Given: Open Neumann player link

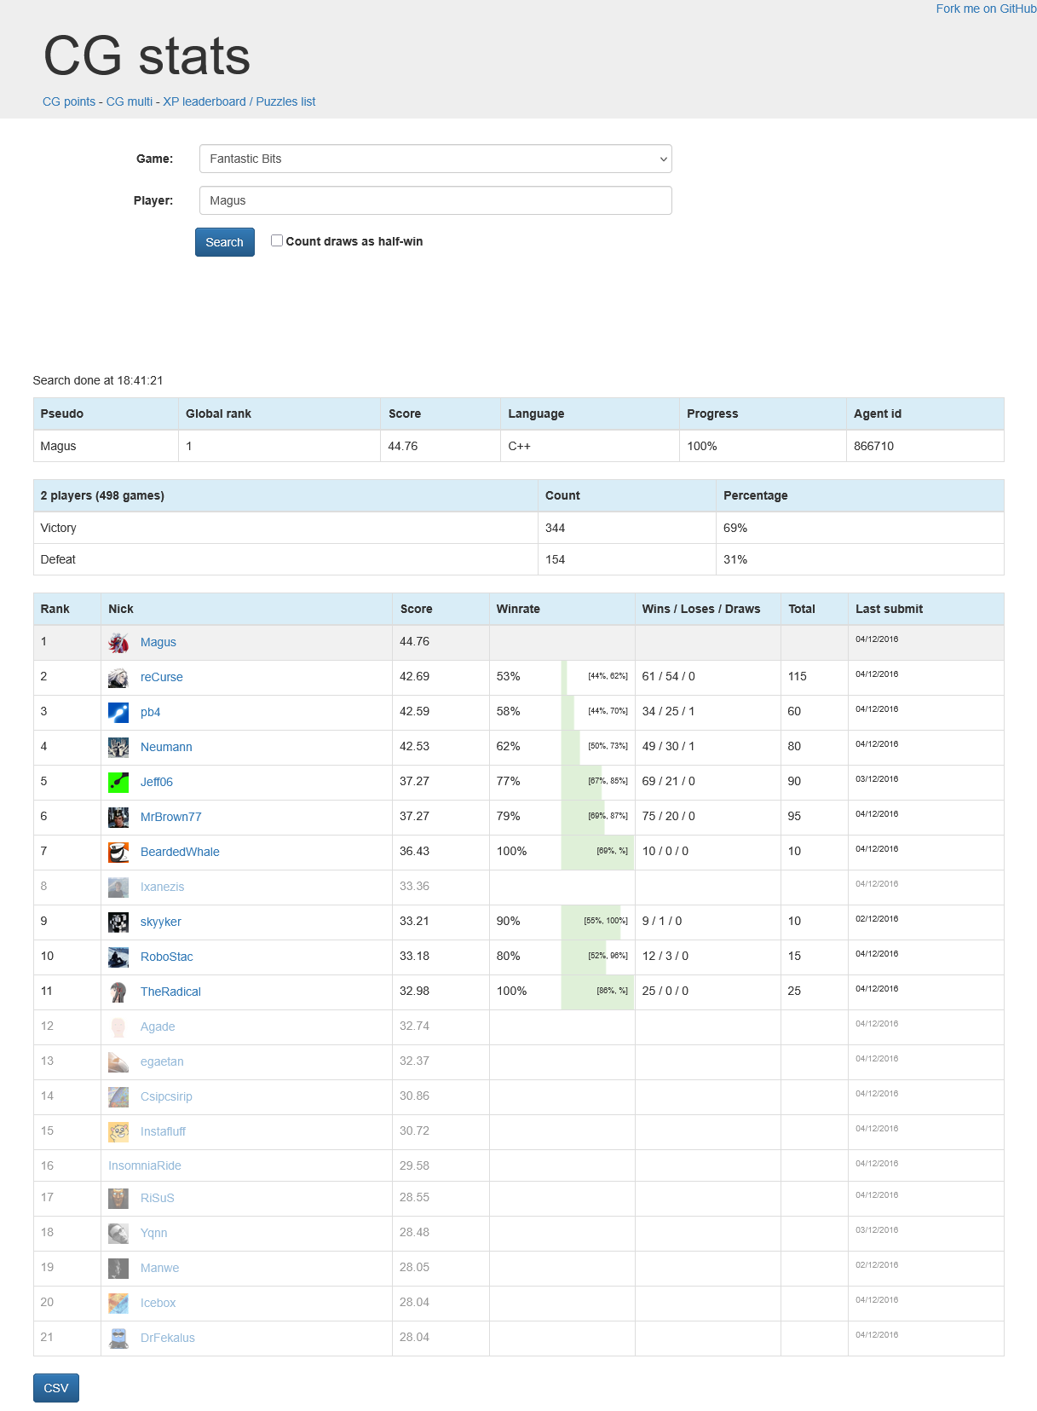Looking at the screenshot, I should (x=166, y=747).
